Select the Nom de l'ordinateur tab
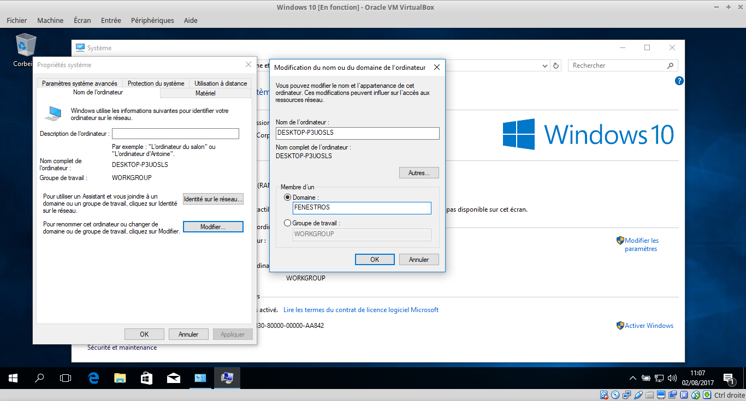Viewport: 746px width, 401px height. tap(98, 92)
